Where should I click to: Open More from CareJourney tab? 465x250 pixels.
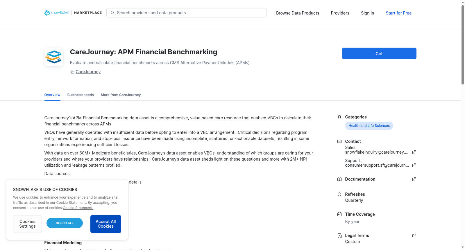click(121, 95)
